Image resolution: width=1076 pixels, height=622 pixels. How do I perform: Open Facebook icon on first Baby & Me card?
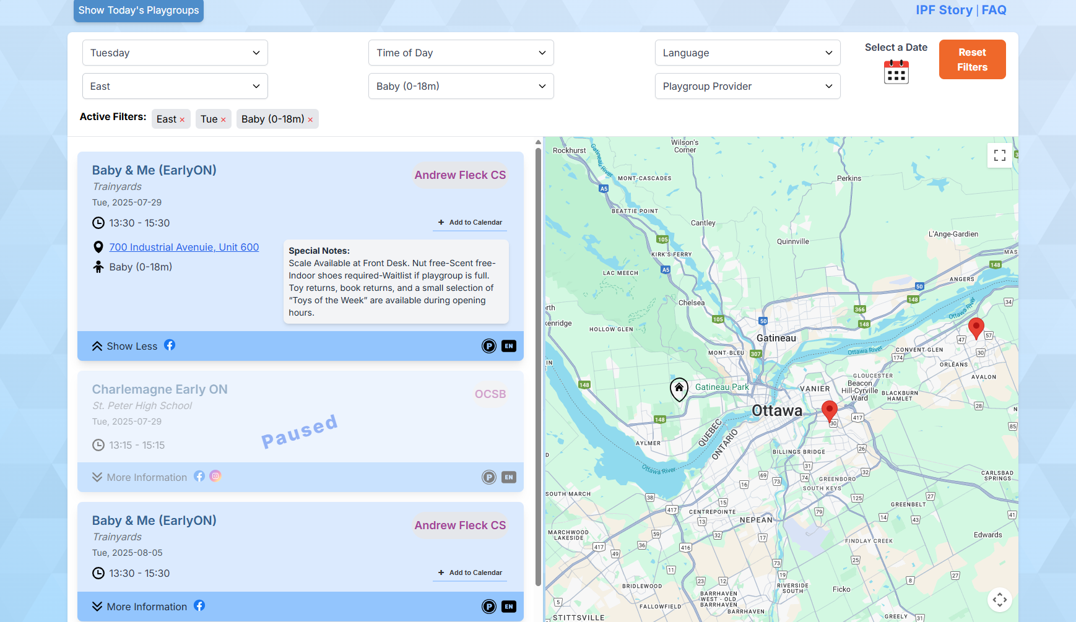pos(170,345)
